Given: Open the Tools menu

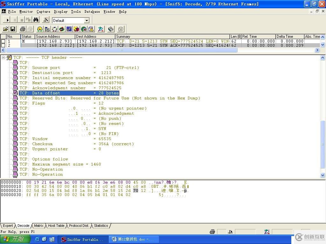Looking at the screenshot, I should 76,12.
